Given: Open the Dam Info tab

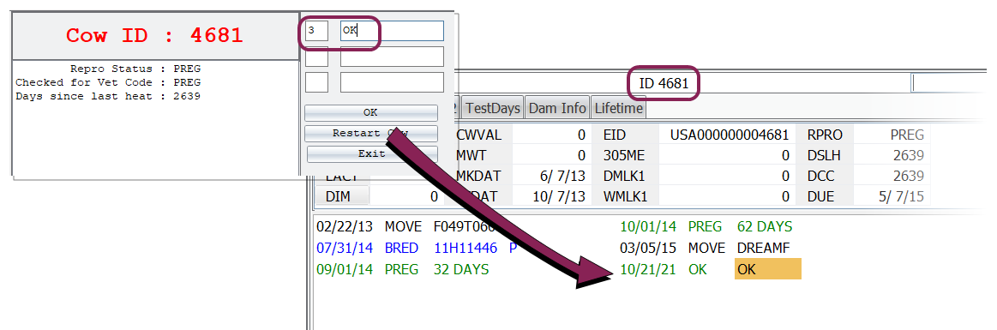Looking at the screenshot, I should point(557,108).
